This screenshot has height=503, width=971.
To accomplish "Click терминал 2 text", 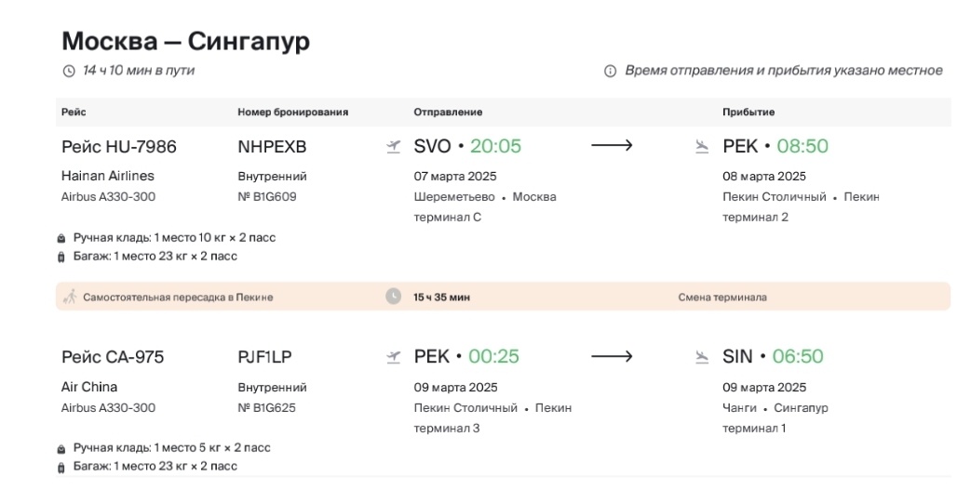I will [x=756, y=218].
